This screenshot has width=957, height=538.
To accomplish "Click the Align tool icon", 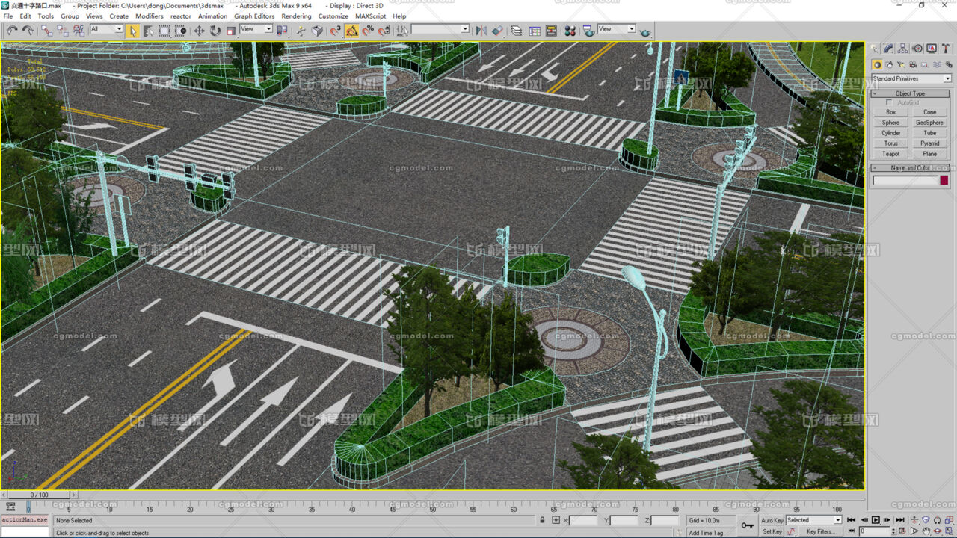I will tap(497, 31).
